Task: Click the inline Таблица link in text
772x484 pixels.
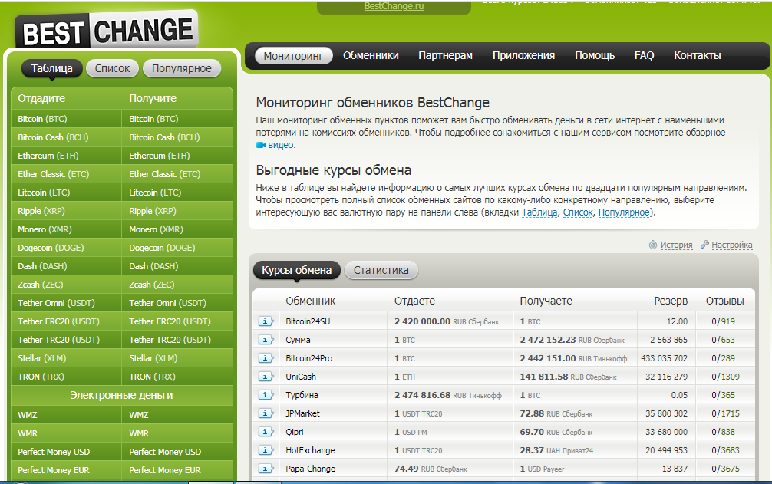Action: pos(539,212)
